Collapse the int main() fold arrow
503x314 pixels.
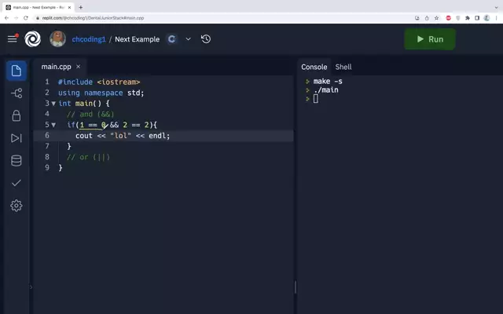pos(53,104)
